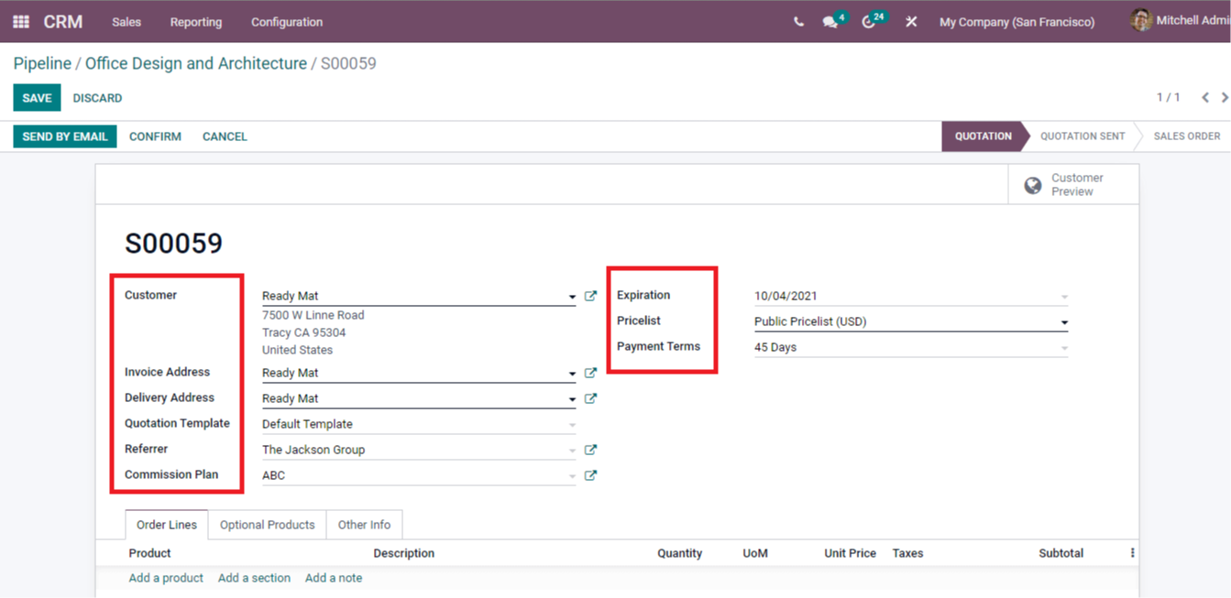Open column options kebab in order lines
The height and width of the screenshot is (598, 1231).
coord(1132,553)
